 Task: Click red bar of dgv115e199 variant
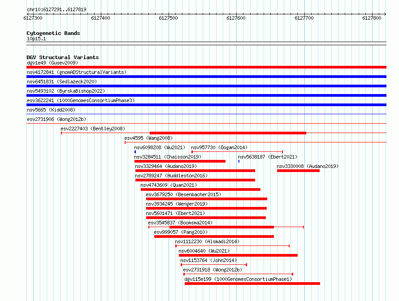click(252, 284)
